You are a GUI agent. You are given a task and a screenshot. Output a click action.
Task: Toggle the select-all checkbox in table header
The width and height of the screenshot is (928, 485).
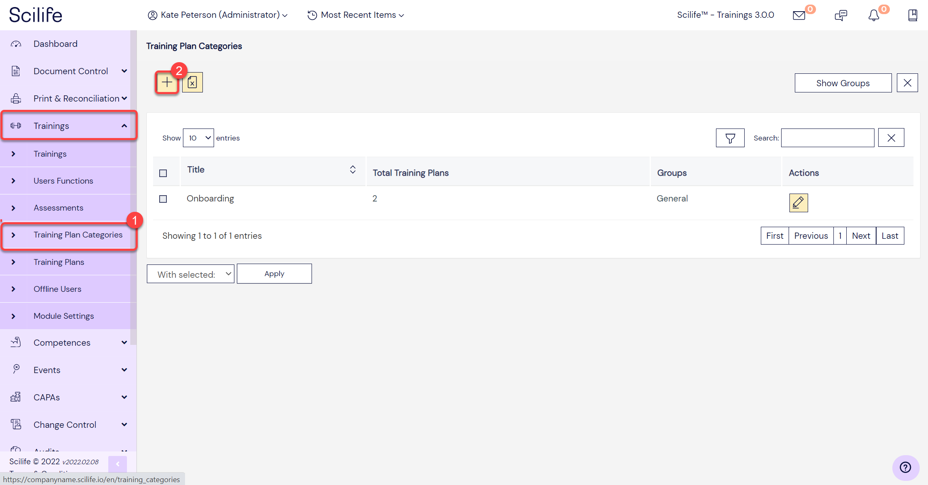[x=163, y=173]
